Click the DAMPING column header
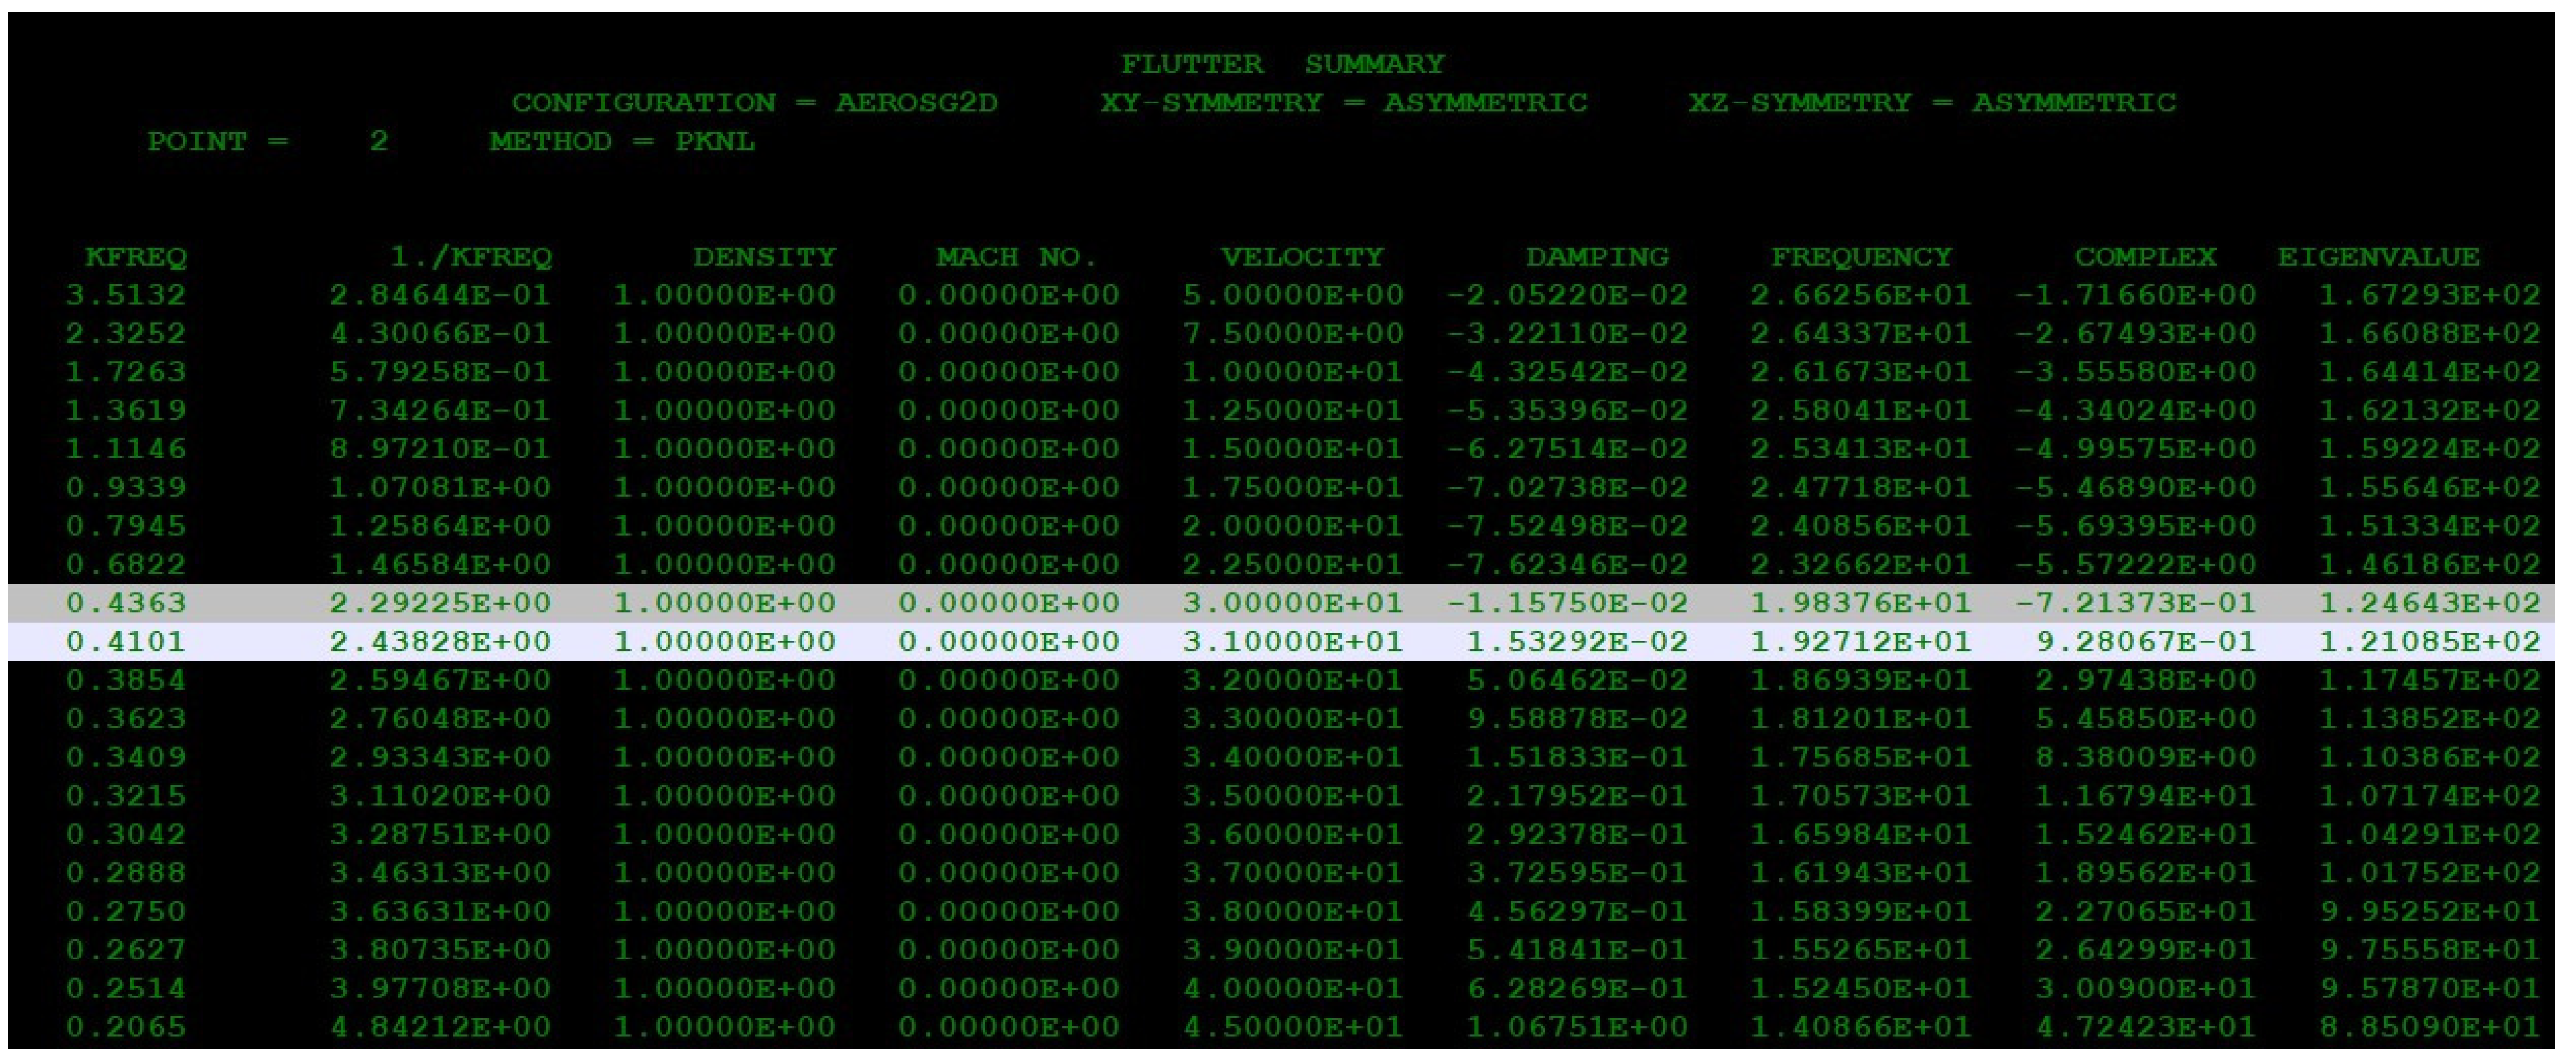This screenshot has width=2564, height=1061. (x=1596, y=257)
